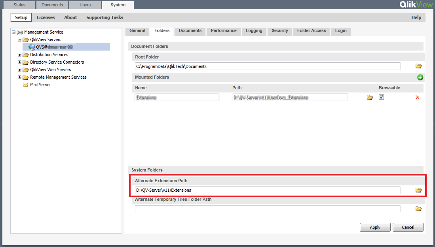Go to the Licenses sub-tab
The height and width of the screenshot is (247, 435).
tap(46, 17)
